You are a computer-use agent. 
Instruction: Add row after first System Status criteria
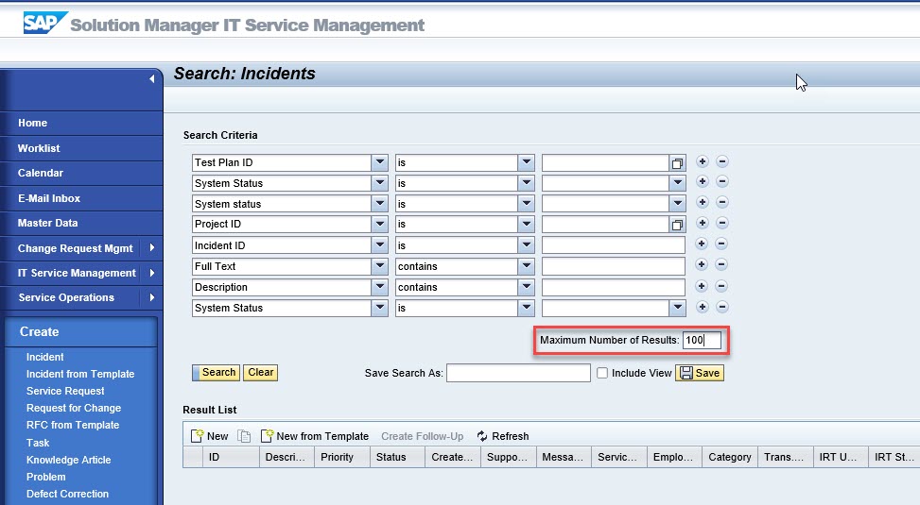702,181
